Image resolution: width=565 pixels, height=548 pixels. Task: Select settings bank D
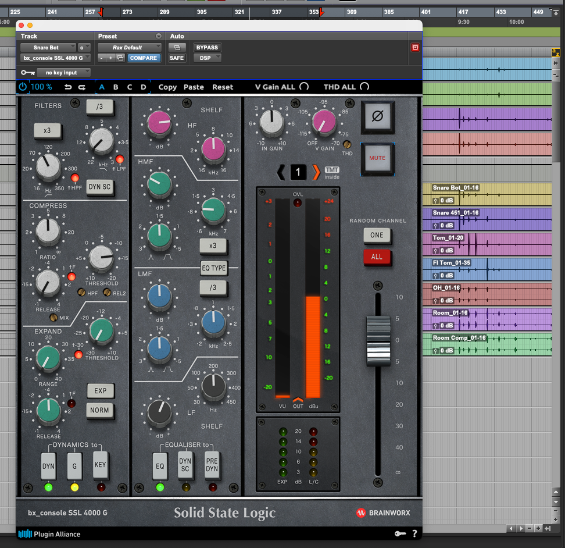pyautogui.click(x=144, y=87)
